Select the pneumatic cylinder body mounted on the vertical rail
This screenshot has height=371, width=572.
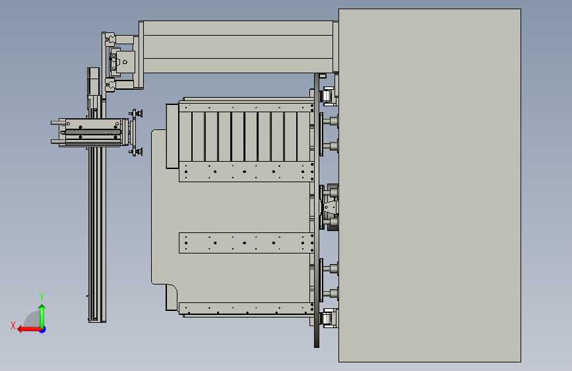pos(93,132)
